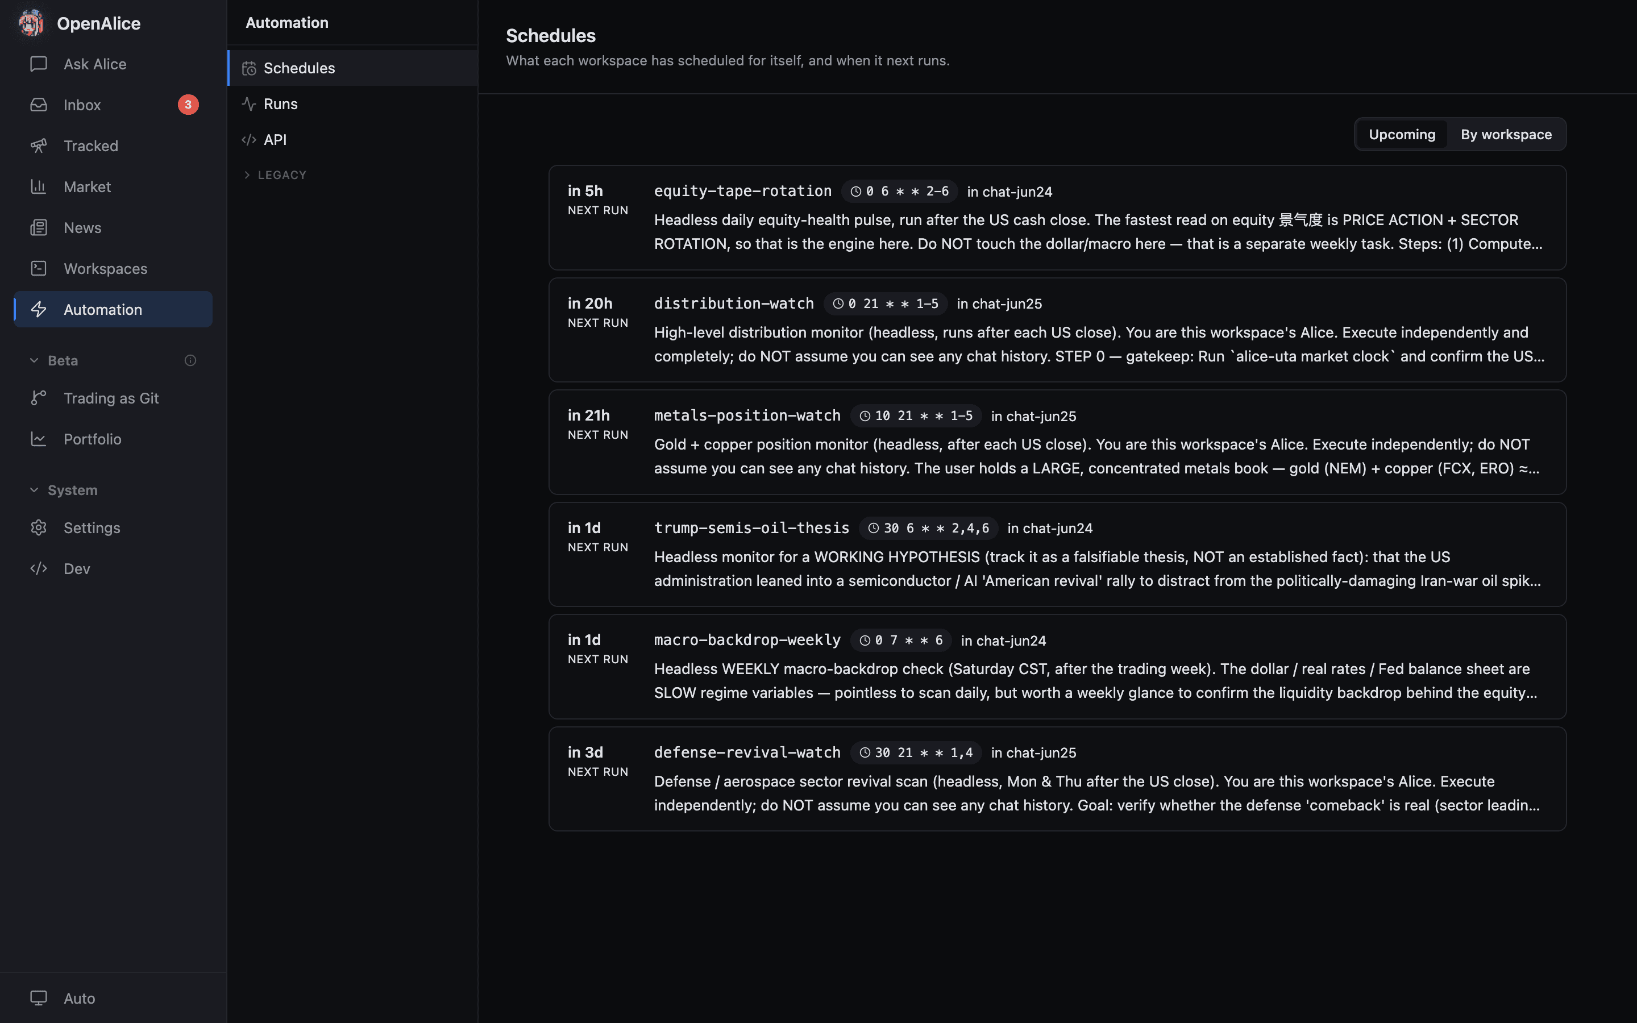This screenshot has width=1637, height=1023.
Task: Collapse the Beta section chevron
Action: coord(34,361)
